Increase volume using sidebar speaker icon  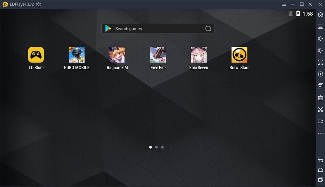pos(320,38)
